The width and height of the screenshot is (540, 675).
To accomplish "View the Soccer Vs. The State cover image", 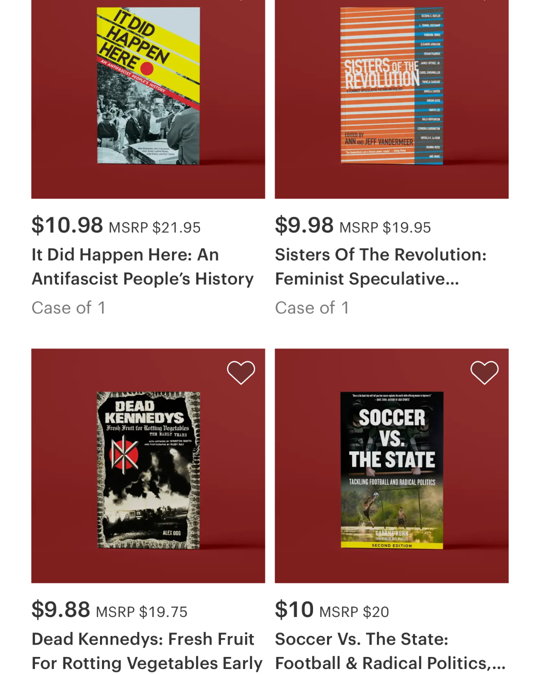I will (x=391, y=470).
